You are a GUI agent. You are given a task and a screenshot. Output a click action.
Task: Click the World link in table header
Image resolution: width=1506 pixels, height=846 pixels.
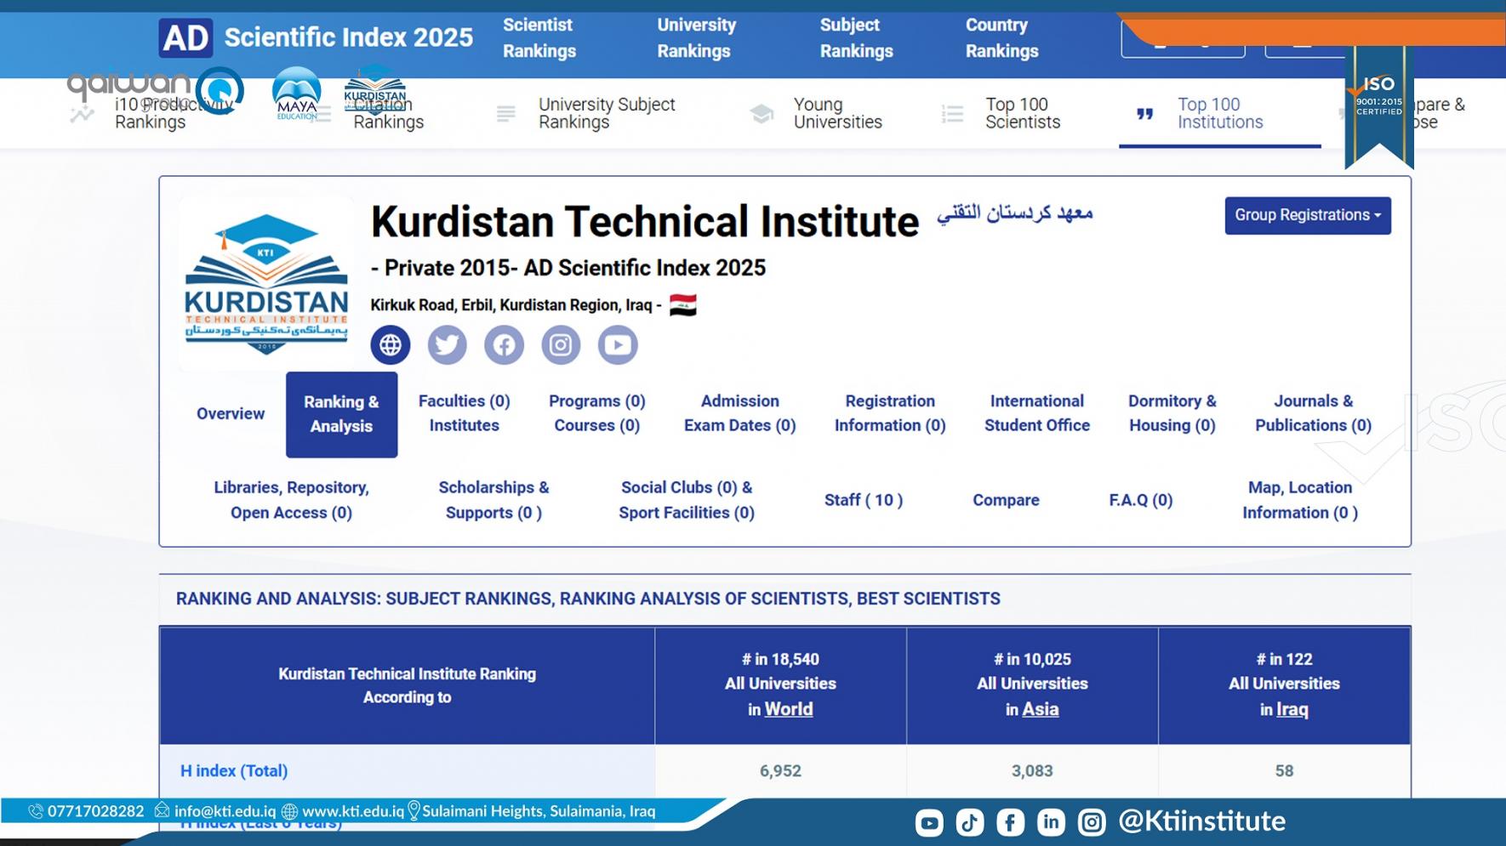789,709
